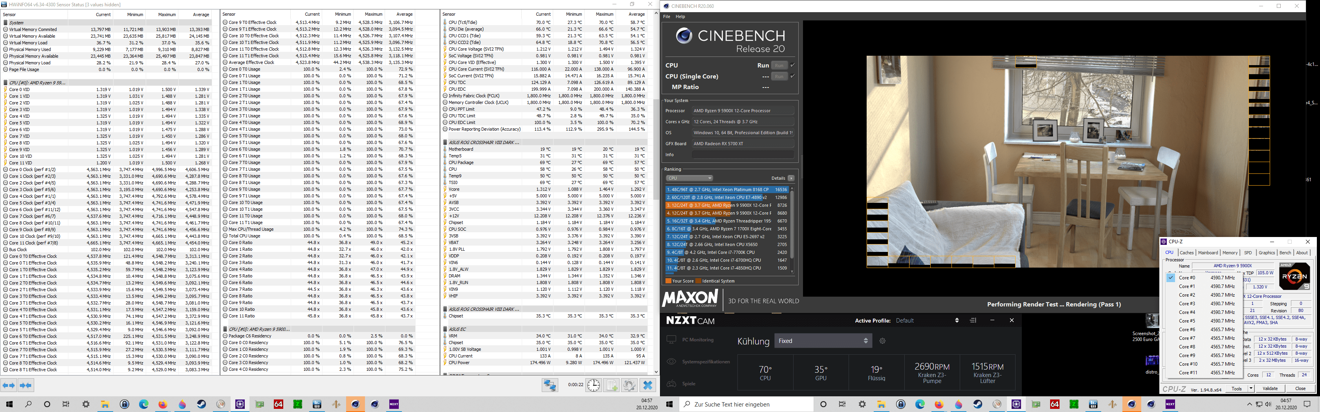This screenshot has height=412, width=1320.
Task: Collapse HWiNFO System sensor group
Action: pos(5,22)
